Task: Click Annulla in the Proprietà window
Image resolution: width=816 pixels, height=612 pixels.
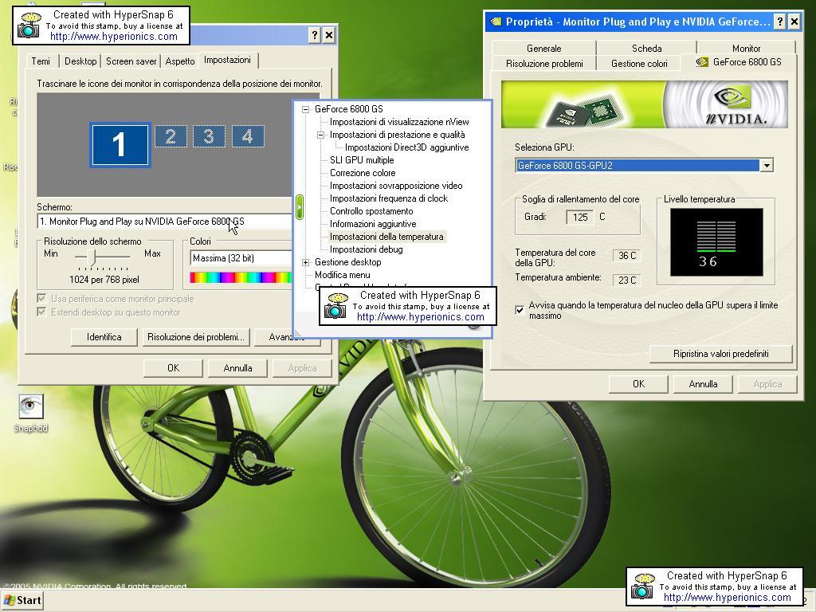Action: point(703,384)
